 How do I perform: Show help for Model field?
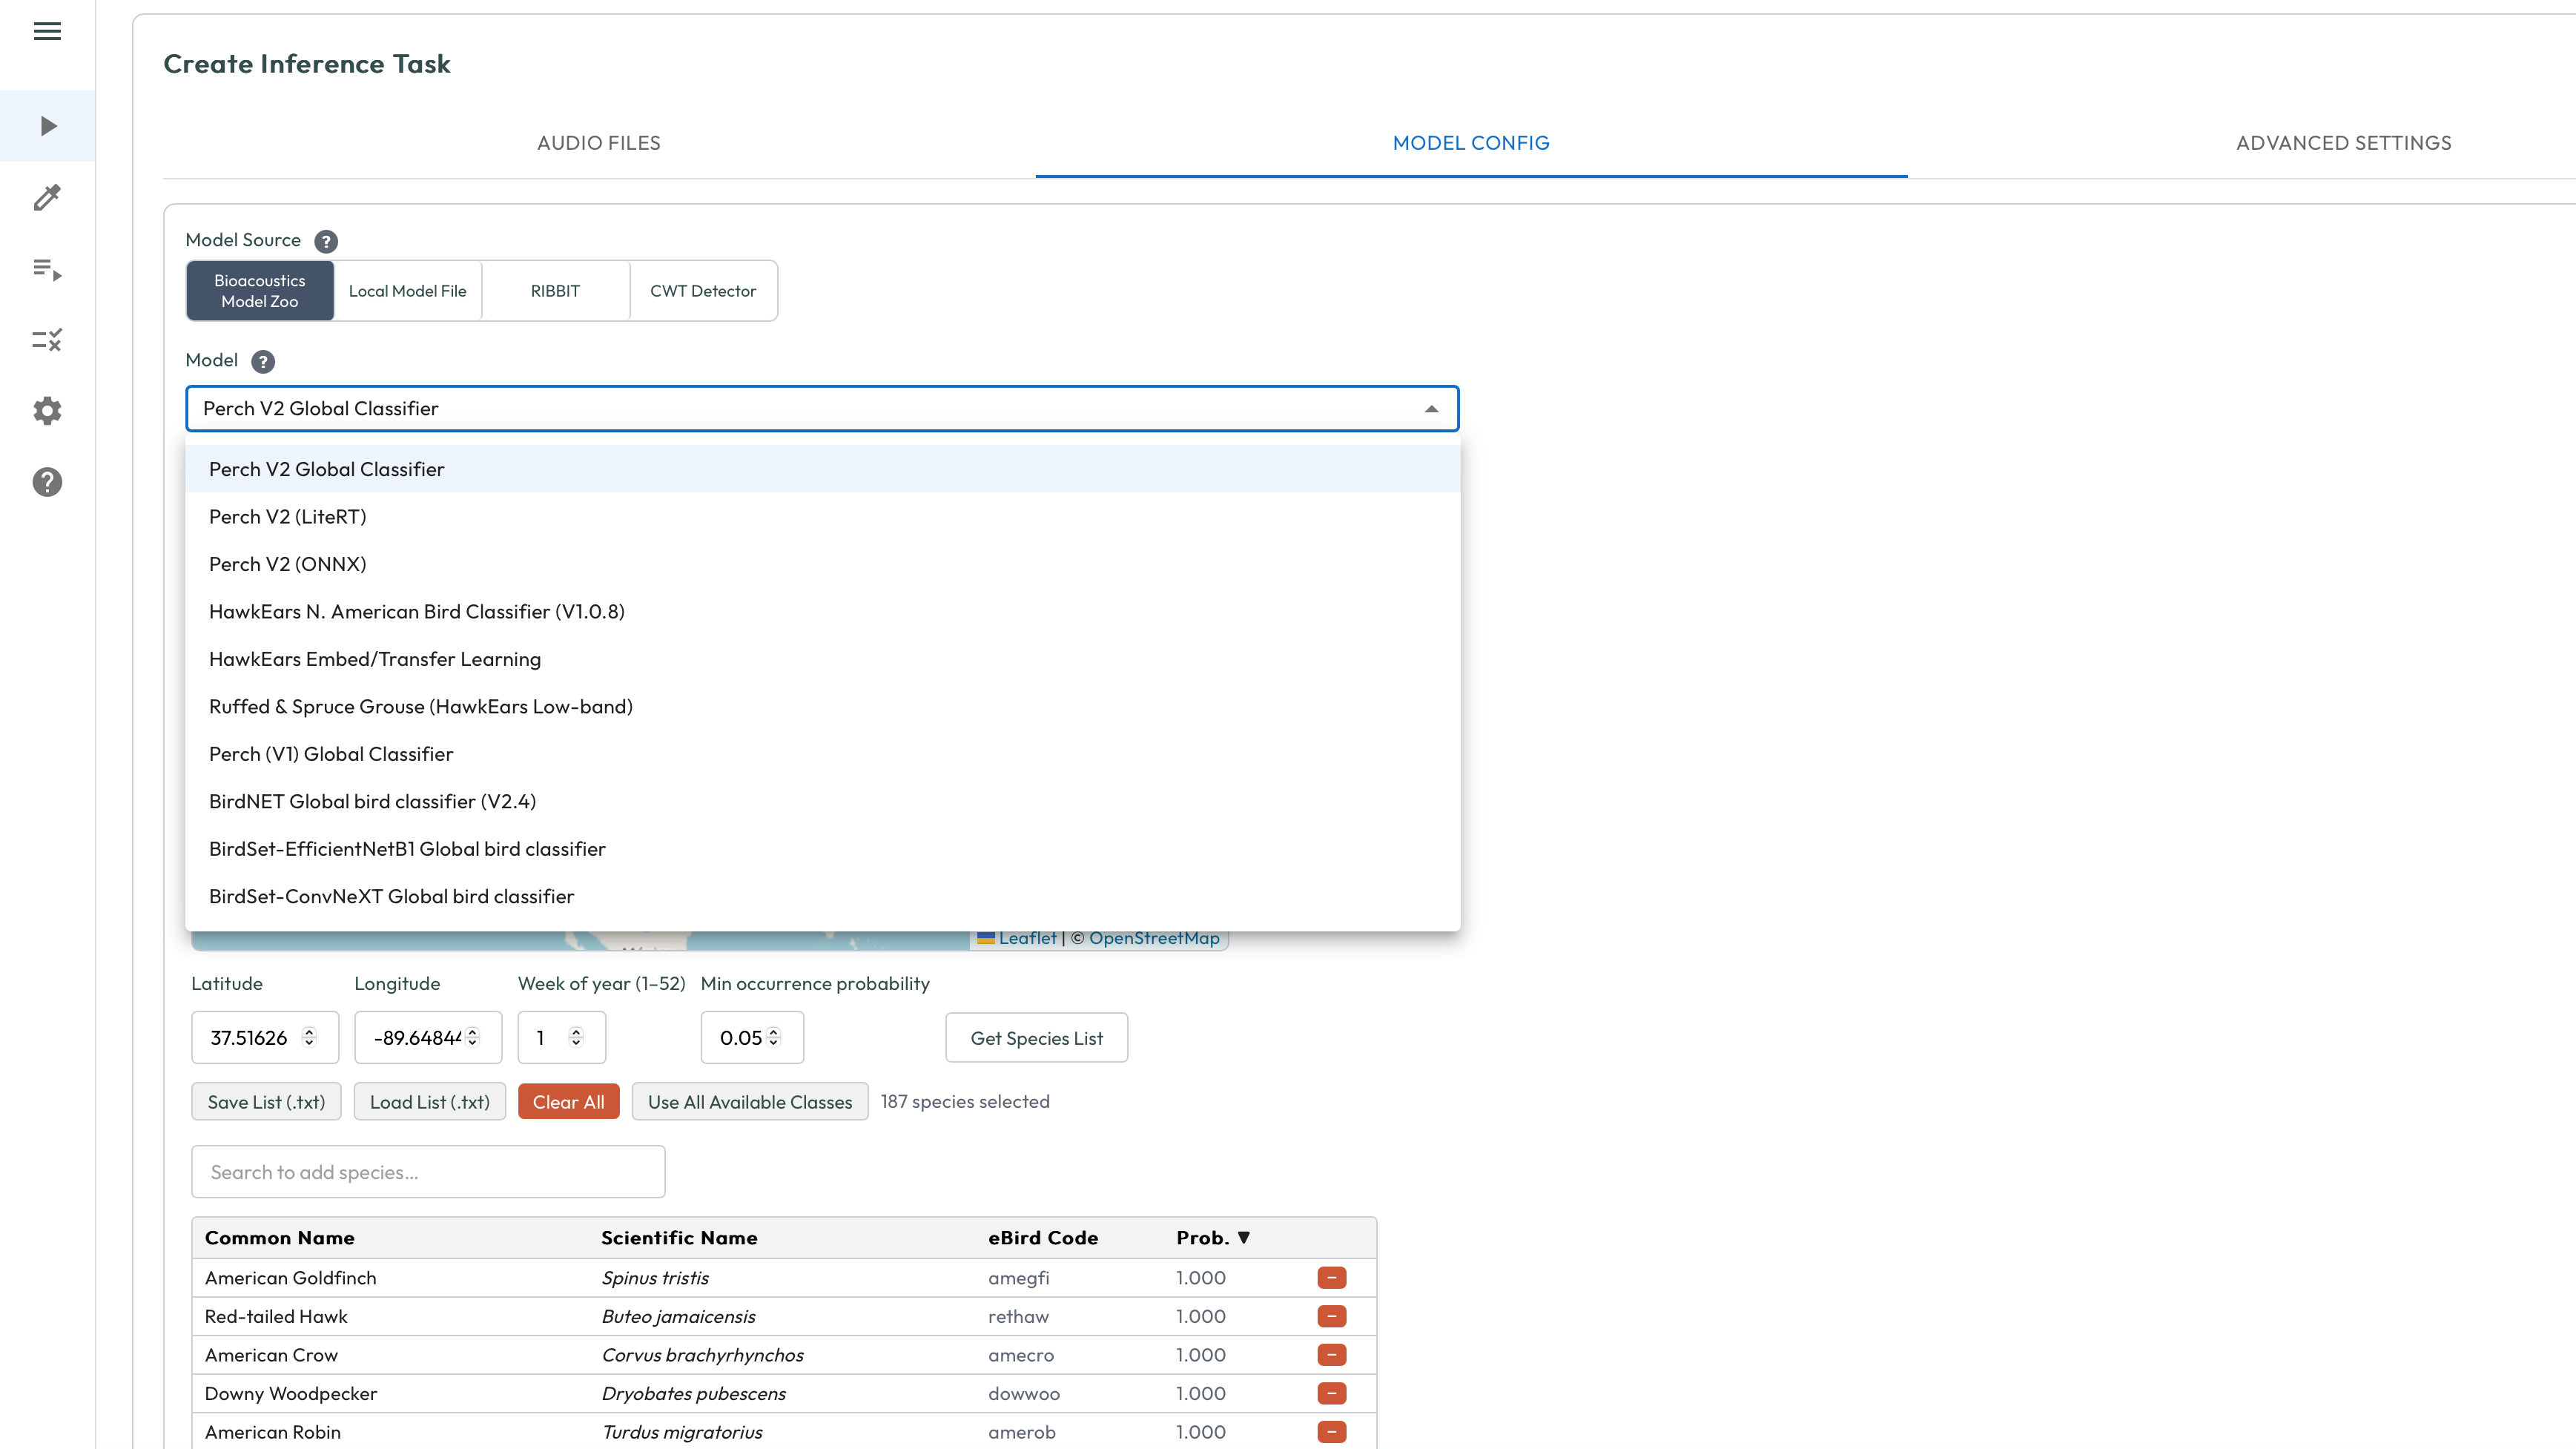tap(263, 361)
